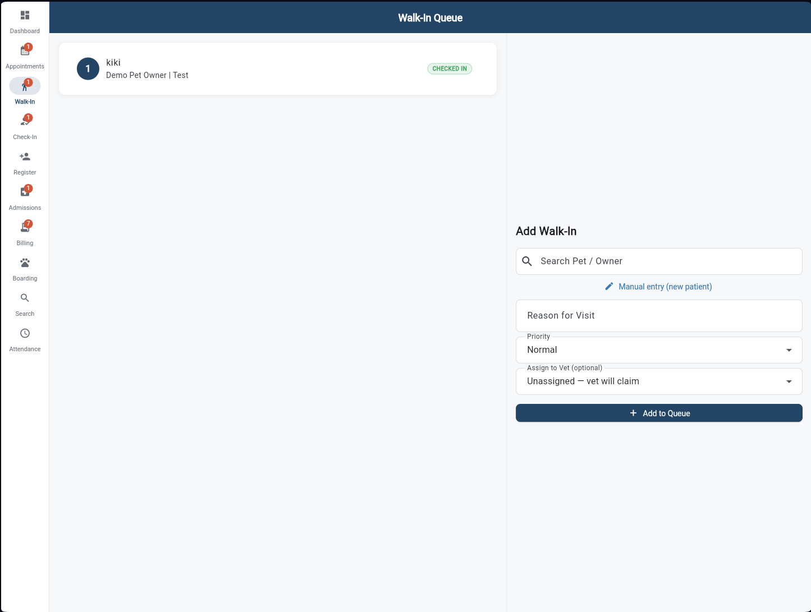Click the Walk-In sidebar icon
Viewport: 811px width, 612px height.
coord(25,86)
